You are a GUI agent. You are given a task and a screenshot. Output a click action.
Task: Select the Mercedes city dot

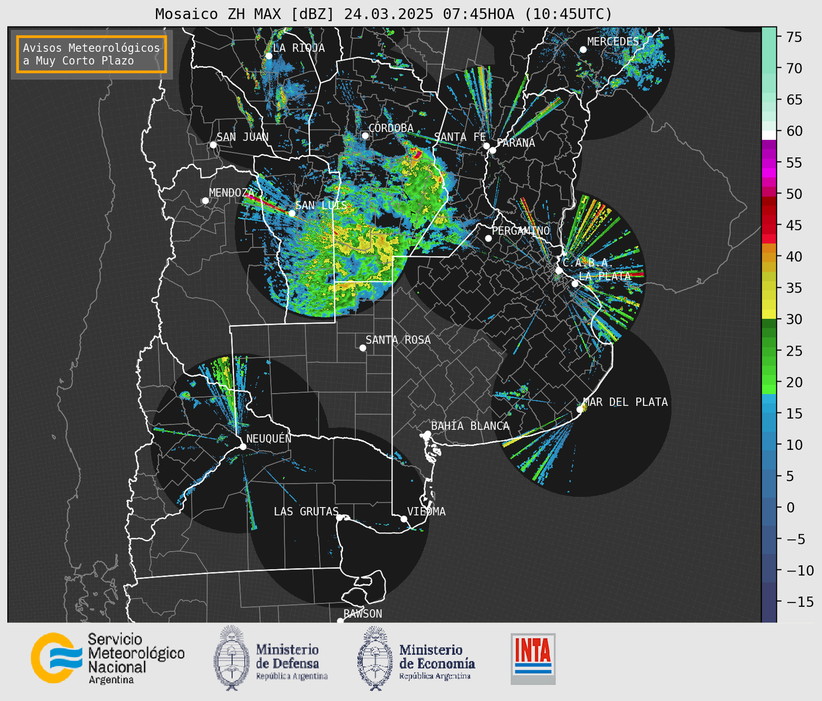tap(583, 50)
